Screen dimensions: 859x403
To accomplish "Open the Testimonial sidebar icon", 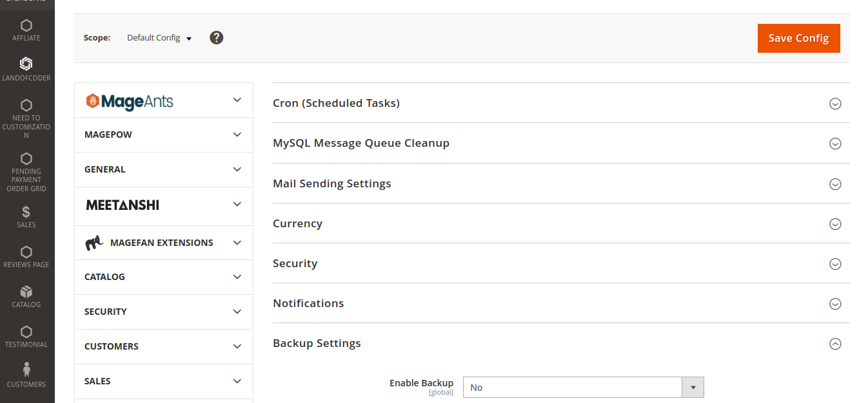I will 26,332.
